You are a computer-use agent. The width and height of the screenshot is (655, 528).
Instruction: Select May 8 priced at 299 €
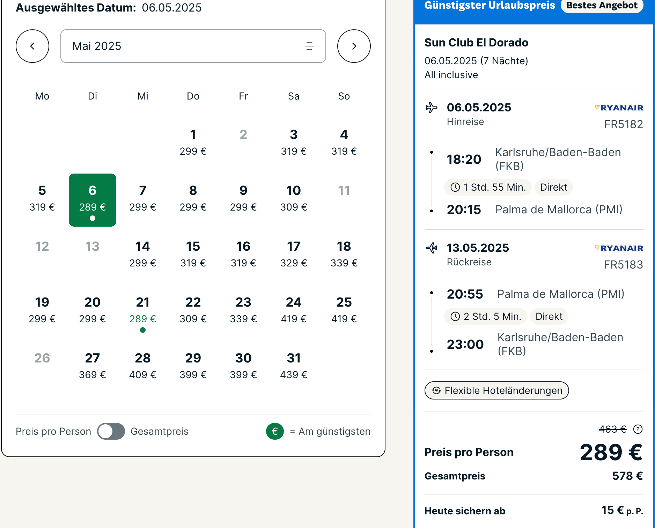click(193, 199)
